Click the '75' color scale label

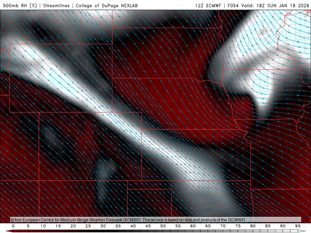[x=238, y=226]
